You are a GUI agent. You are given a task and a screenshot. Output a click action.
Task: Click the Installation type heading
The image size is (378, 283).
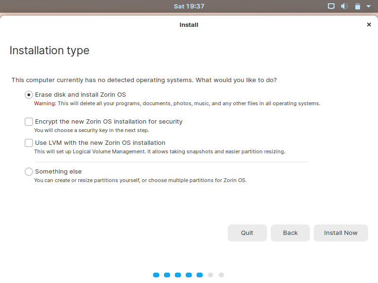pyautogui.click(x=50, y=50)
